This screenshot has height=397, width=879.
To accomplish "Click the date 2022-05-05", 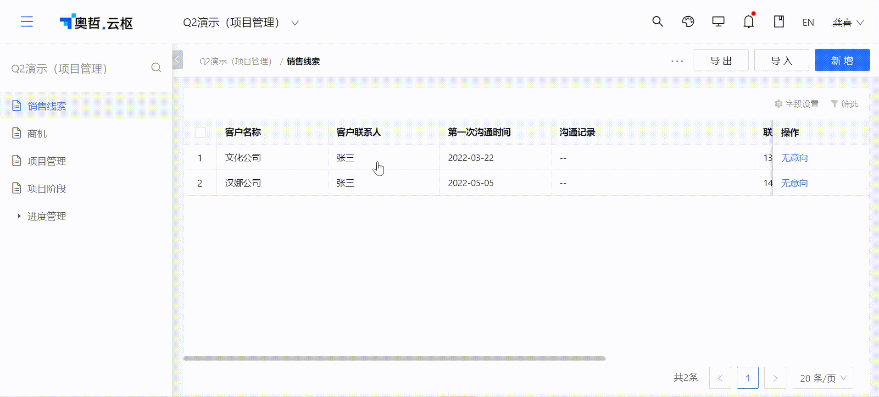I will [471, 183].
